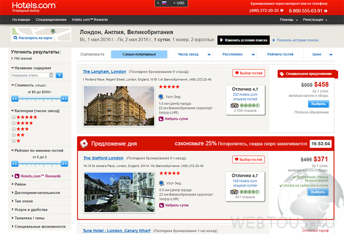344x234 pixels.
Task: Open The Langham, London hotel link
Action: (104, 71)
